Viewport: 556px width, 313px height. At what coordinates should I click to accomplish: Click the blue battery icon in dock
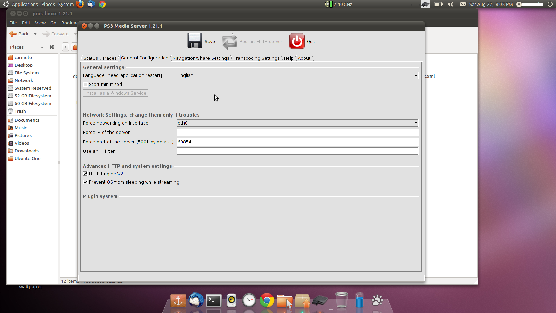pos(359,300)
